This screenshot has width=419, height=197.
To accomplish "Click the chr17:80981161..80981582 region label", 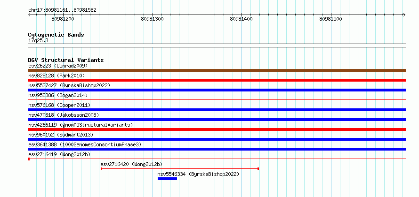I will (x=62, y=10).
